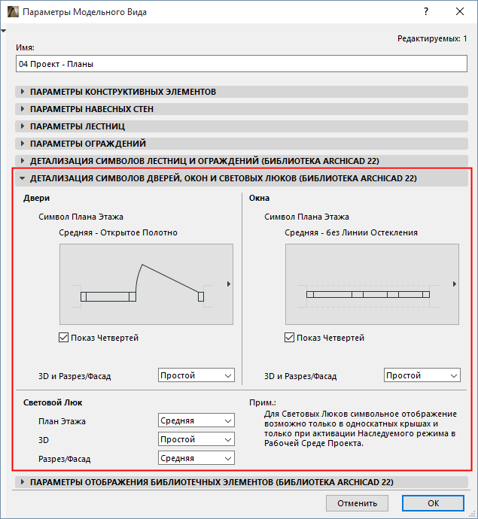Expand ПАРАМЕТРЫ ЛЕСТНИЦ section

242,126
